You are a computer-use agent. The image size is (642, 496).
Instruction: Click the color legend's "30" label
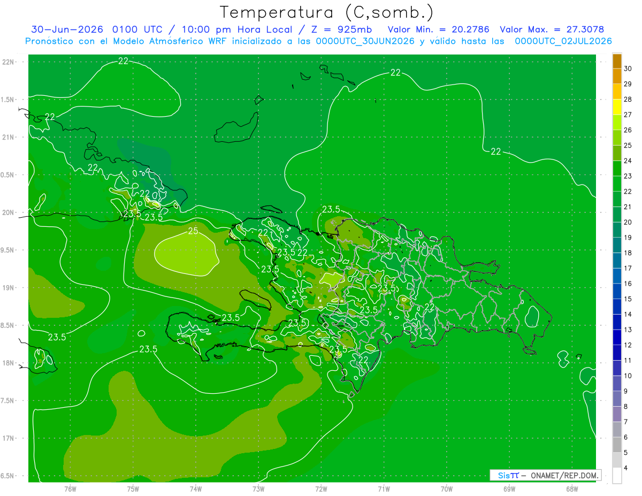628,68
